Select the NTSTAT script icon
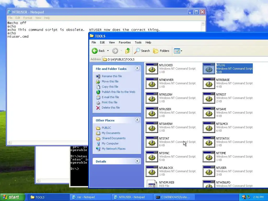 coord(152,142)
